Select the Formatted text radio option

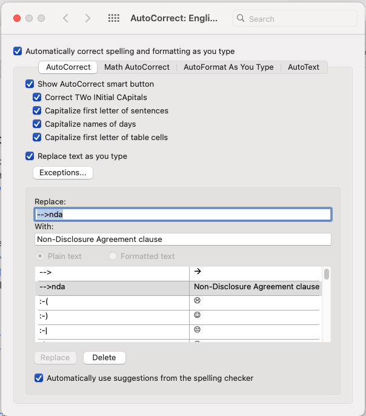coord(113,256)
